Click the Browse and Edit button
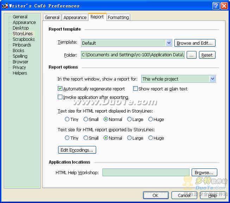 pos(195,43)
